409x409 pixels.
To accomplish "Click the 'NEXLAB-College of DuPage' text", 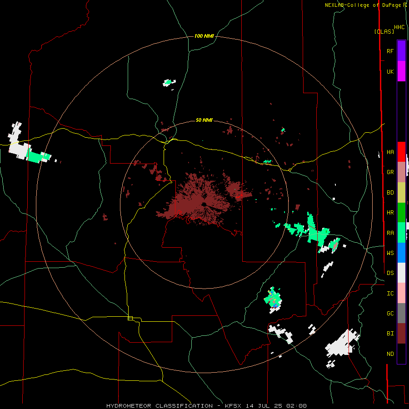I will (363, 5).
